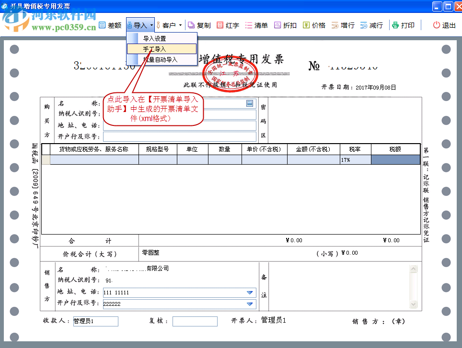This screenshot has width=462, height=348.
Task: Expand the seller bank account dropdown arrow
Action: pos(249,304)
